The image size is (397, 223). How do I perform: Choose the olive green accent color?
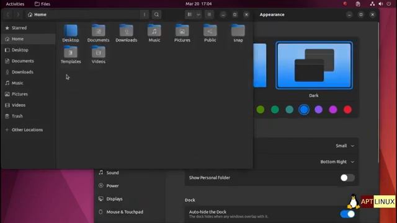pyautogui.click(x=261, y=110)
